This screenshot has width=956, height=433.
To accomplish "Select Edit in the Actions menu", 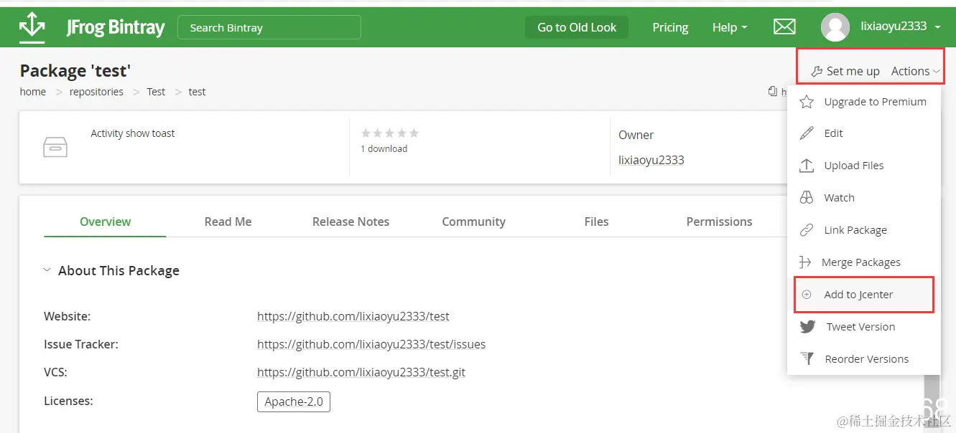I will point(864,133).
